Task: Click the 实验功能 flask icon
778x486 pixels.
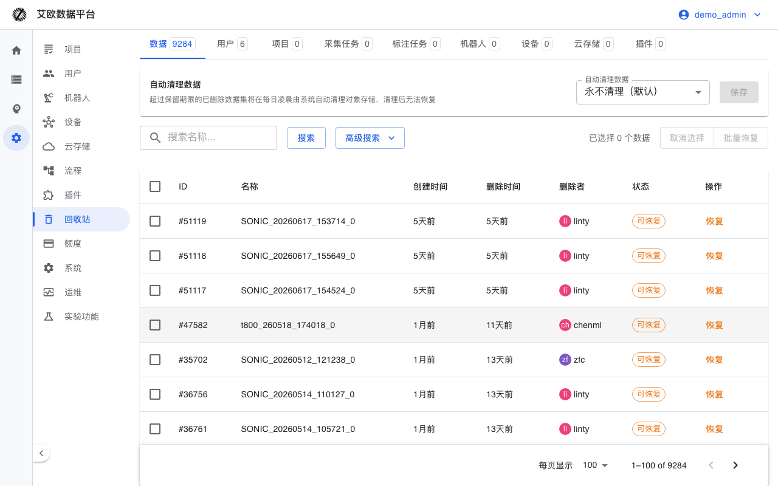Action: [x=49, y=317]
